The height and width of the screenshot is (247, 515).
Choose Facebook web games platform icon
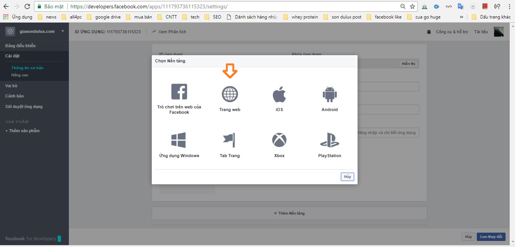coord(179,92)
